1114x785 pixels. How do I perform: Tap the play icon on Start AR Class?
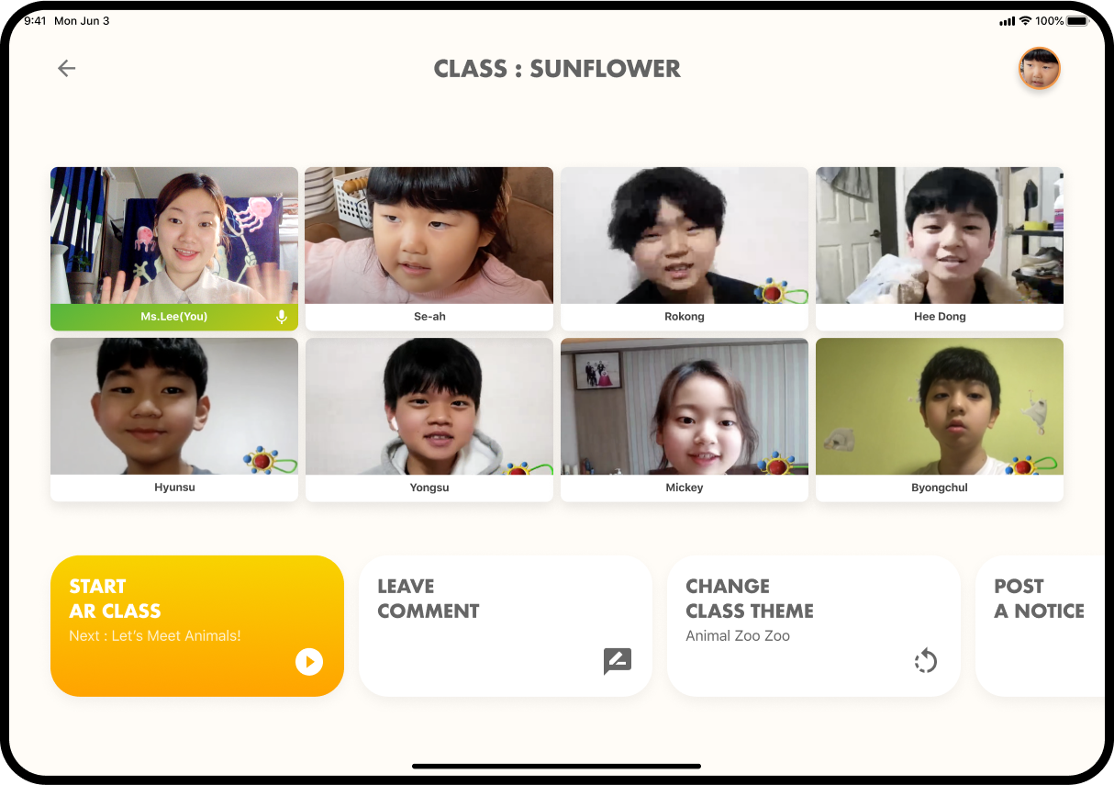309,661
